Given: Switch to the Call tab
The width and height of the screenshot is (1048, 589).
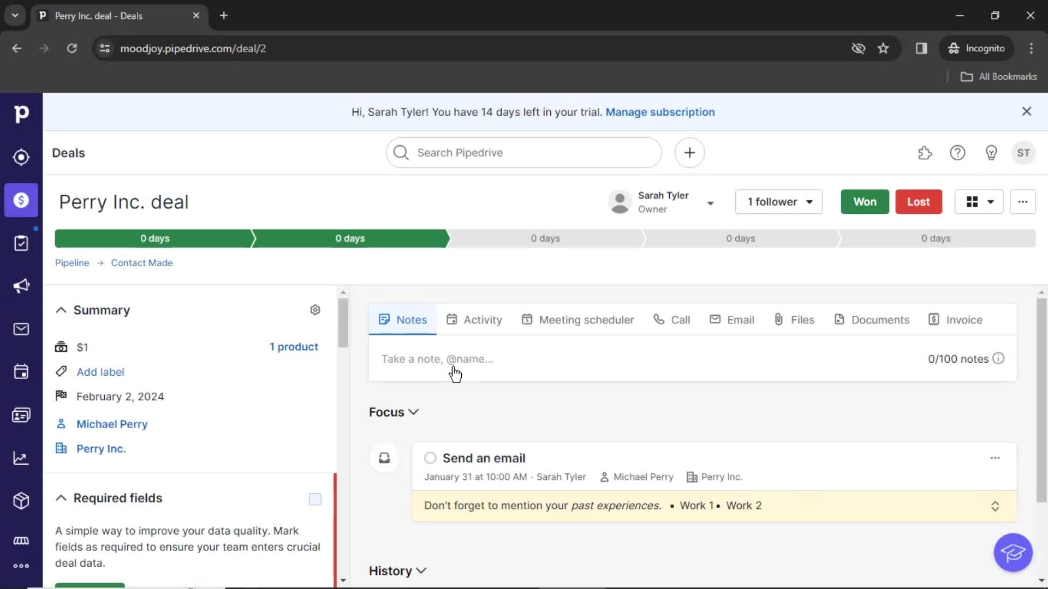Looking at the screenshot, I should click(672, 320).
